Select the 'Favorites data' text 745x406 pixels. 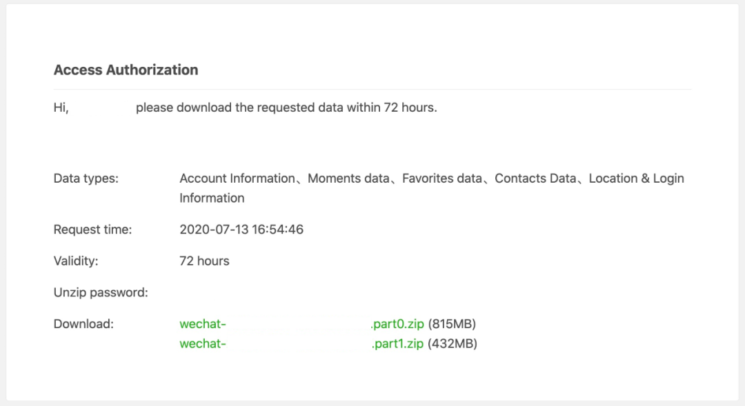click(442, 179)
